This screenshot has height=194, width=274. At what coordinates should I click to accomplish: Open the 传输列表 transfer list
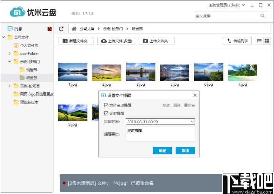237,41
